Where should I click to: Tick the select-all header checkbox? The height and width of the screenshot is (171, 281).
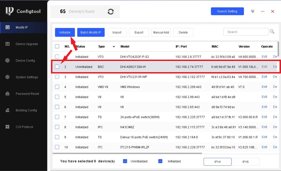click(x=57, y=46)
